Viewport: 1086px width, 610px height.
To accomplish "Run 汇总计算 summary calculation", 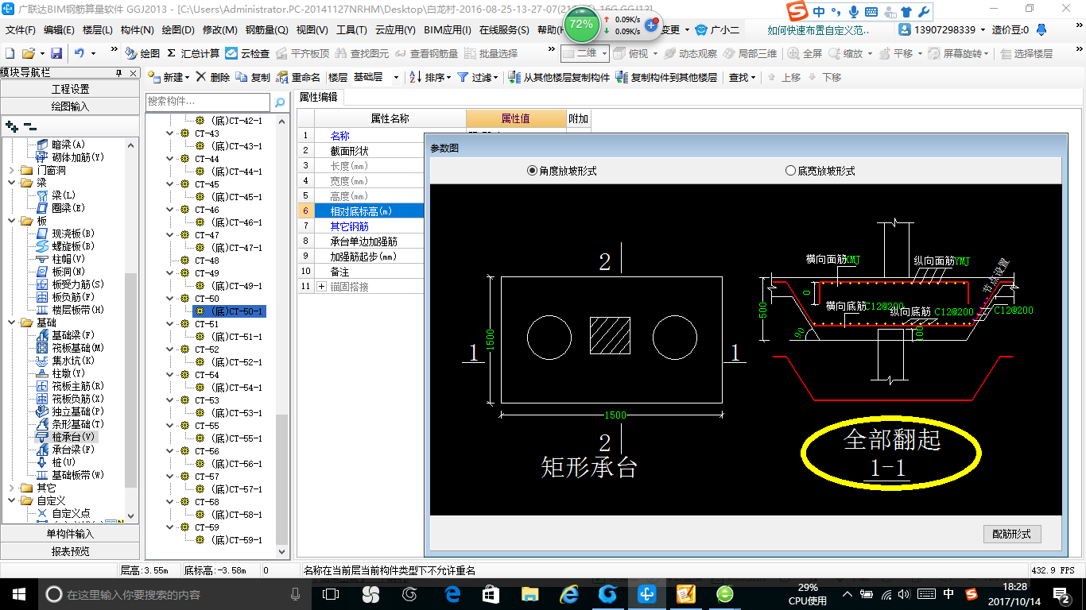I will tap(193, 53).
